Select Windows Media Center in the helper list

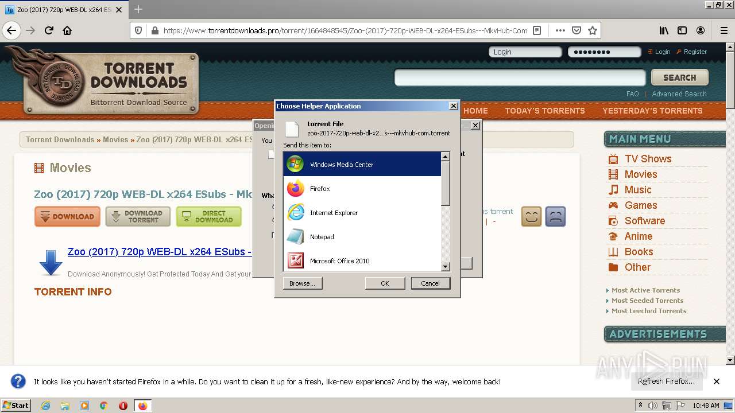click(x=362, y=165)
